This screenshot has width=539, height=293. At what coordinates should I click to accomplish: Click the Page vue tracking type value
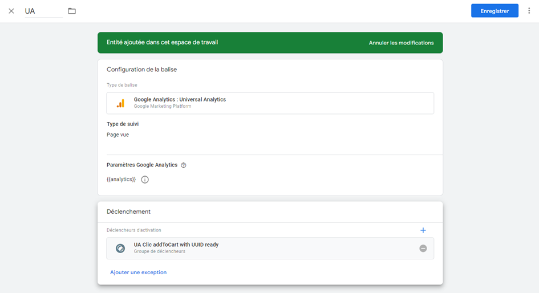117,135
